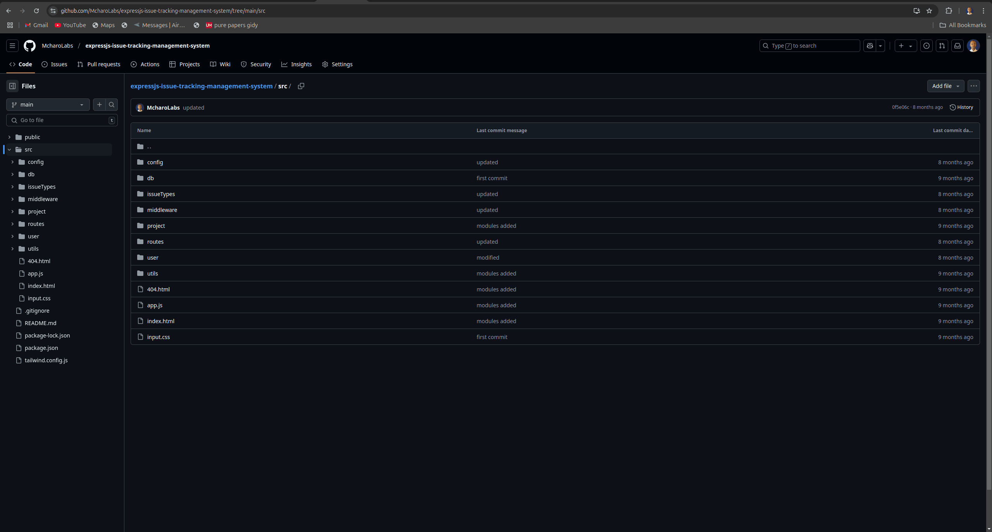Open the notifications inbox icon

pos(957,46)
